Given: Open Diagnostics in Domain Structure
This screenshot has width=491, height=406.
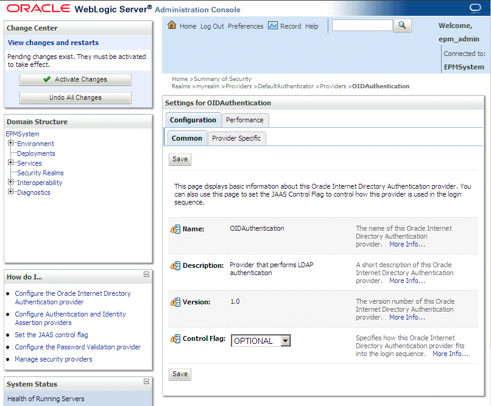Looking at the screenshot, I should 34,192.
